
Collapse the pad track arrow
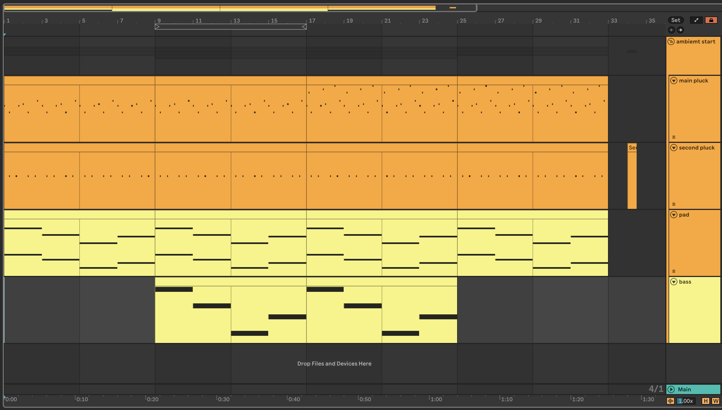(674, 215)
